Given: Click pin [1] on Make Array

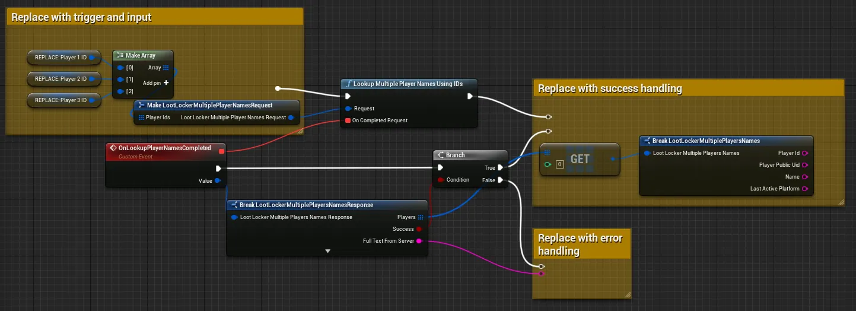Looking at the screenshot, I should pos(120,80).
